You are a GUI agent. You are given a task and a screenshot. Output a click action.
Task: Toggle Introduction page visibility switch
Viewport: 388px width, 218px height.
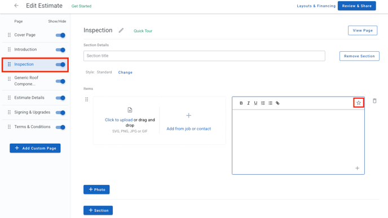[60, 50]
